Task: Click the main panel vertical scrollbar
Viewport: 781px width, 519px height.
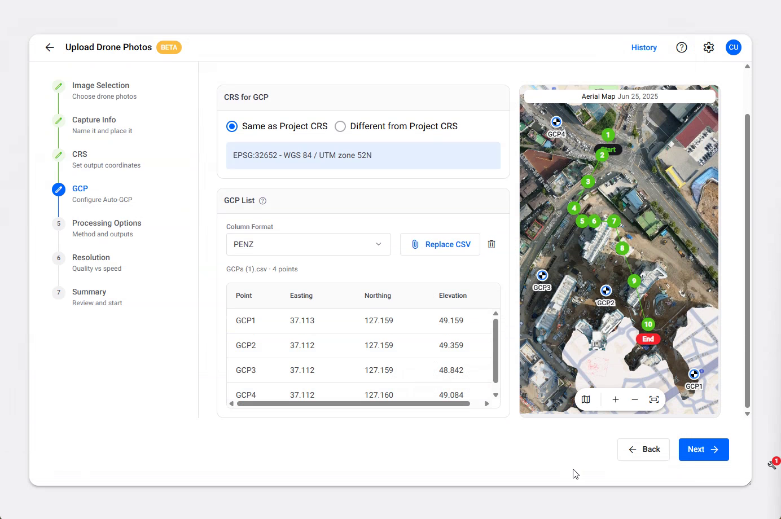Action: 747,261
